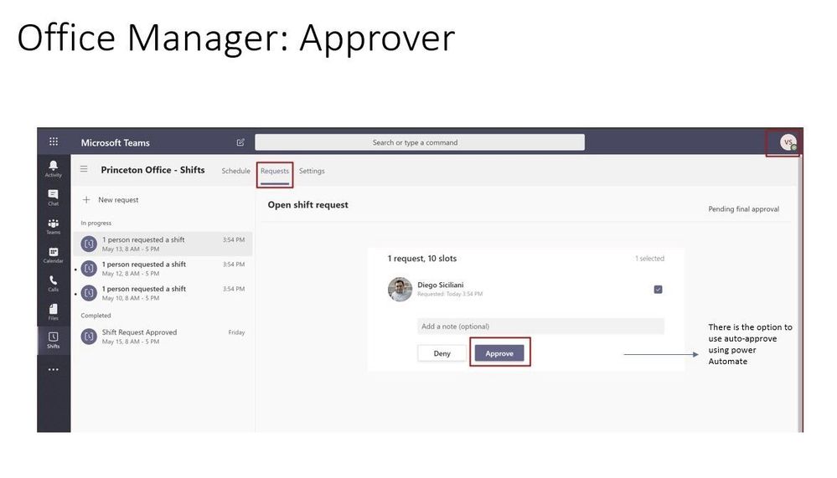Image resolution: width=837 pixels, height=478 pixels.
Task: Open the Shift Request Approved item
Action: tap(163, 337)
